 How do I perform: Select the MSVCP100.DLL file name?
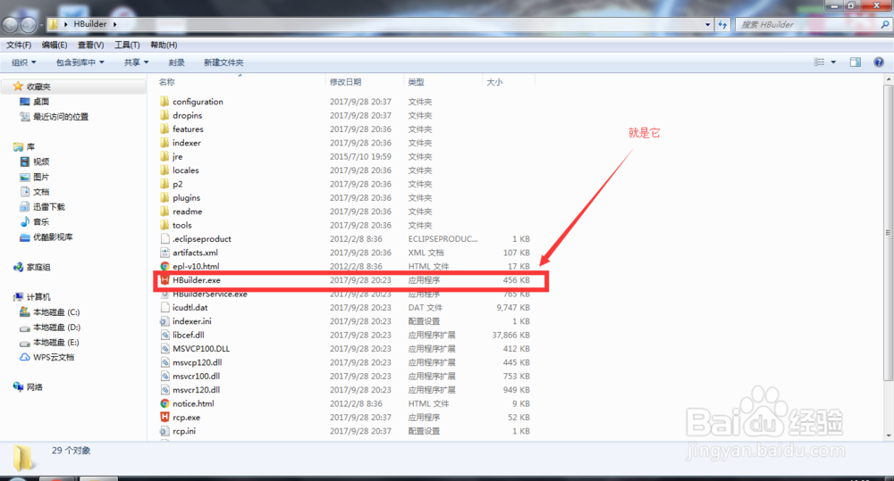click(201, 348)
